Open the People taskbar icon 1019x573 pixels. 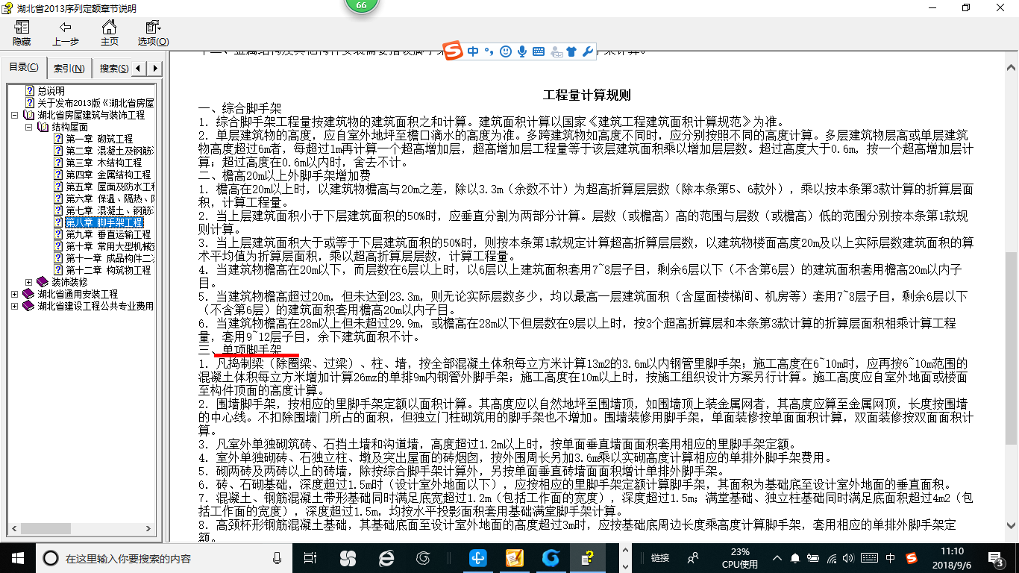coord(693,557)
